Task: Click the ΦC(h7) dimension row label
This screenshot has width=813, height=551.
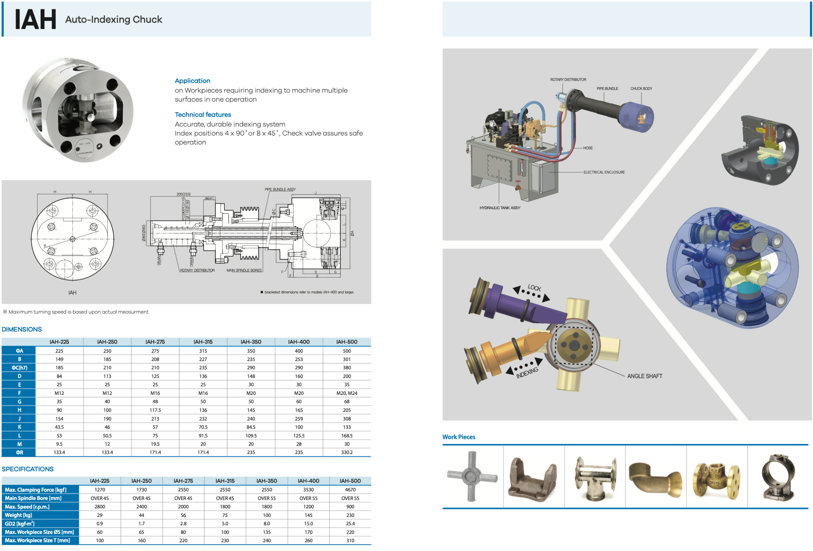Action: pyautogui.click(x=19, y=368)
